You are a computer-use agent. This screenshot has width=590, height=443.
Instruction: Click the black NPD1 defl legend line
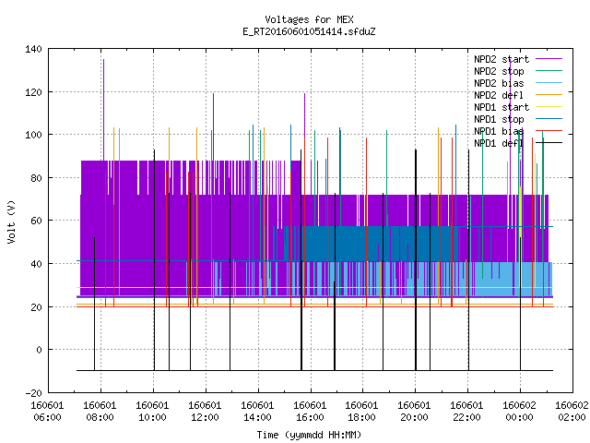click(549, 143)
